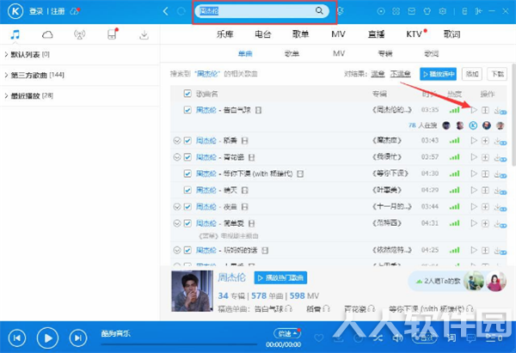Open the mobile phone sidebar tab
Viewport: 516px width, 353px height.
point(112,34)
